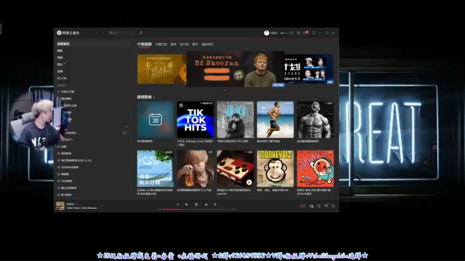Go forward with the right navigation arrow

[103, 33]
